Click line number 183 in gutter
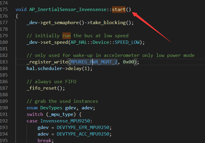Image resolution: width=205 pixels, height=143 pixels. [x=4, y=62]
